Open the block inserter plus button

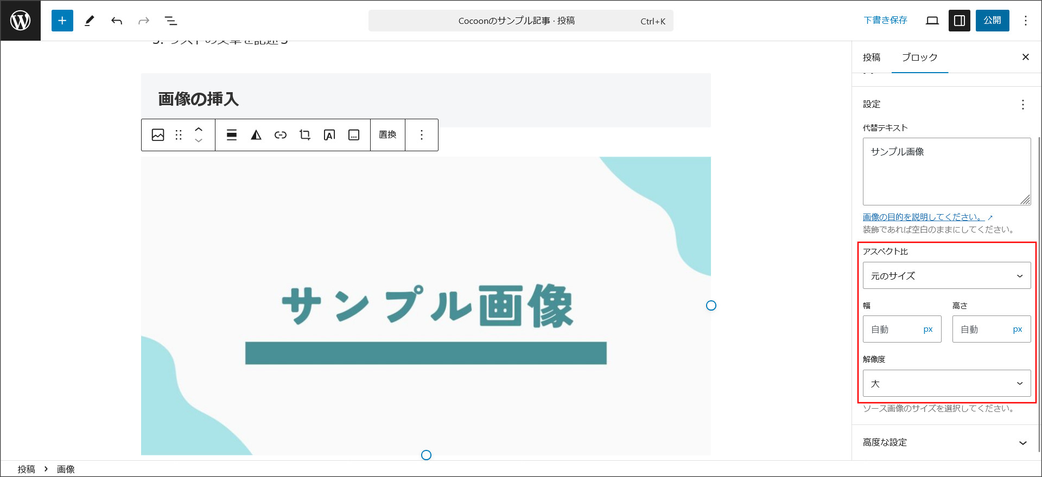click(x=62, y=21)
